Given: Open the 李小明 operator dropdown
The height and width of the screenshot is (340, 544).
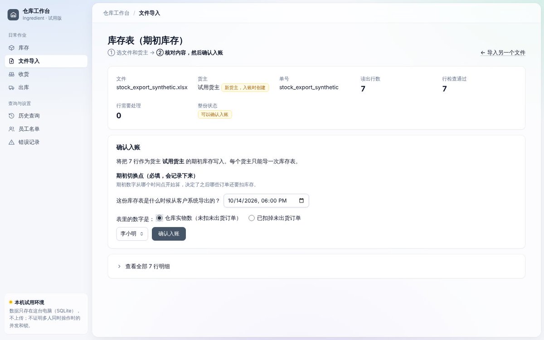Looking at the screenshot, I should coord(132,233).
